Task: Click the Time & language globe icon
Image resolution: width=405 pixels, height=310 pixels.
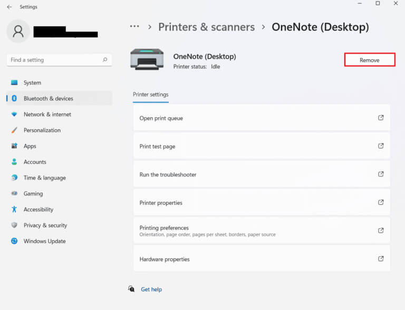Action: click(x=14, y=177)
